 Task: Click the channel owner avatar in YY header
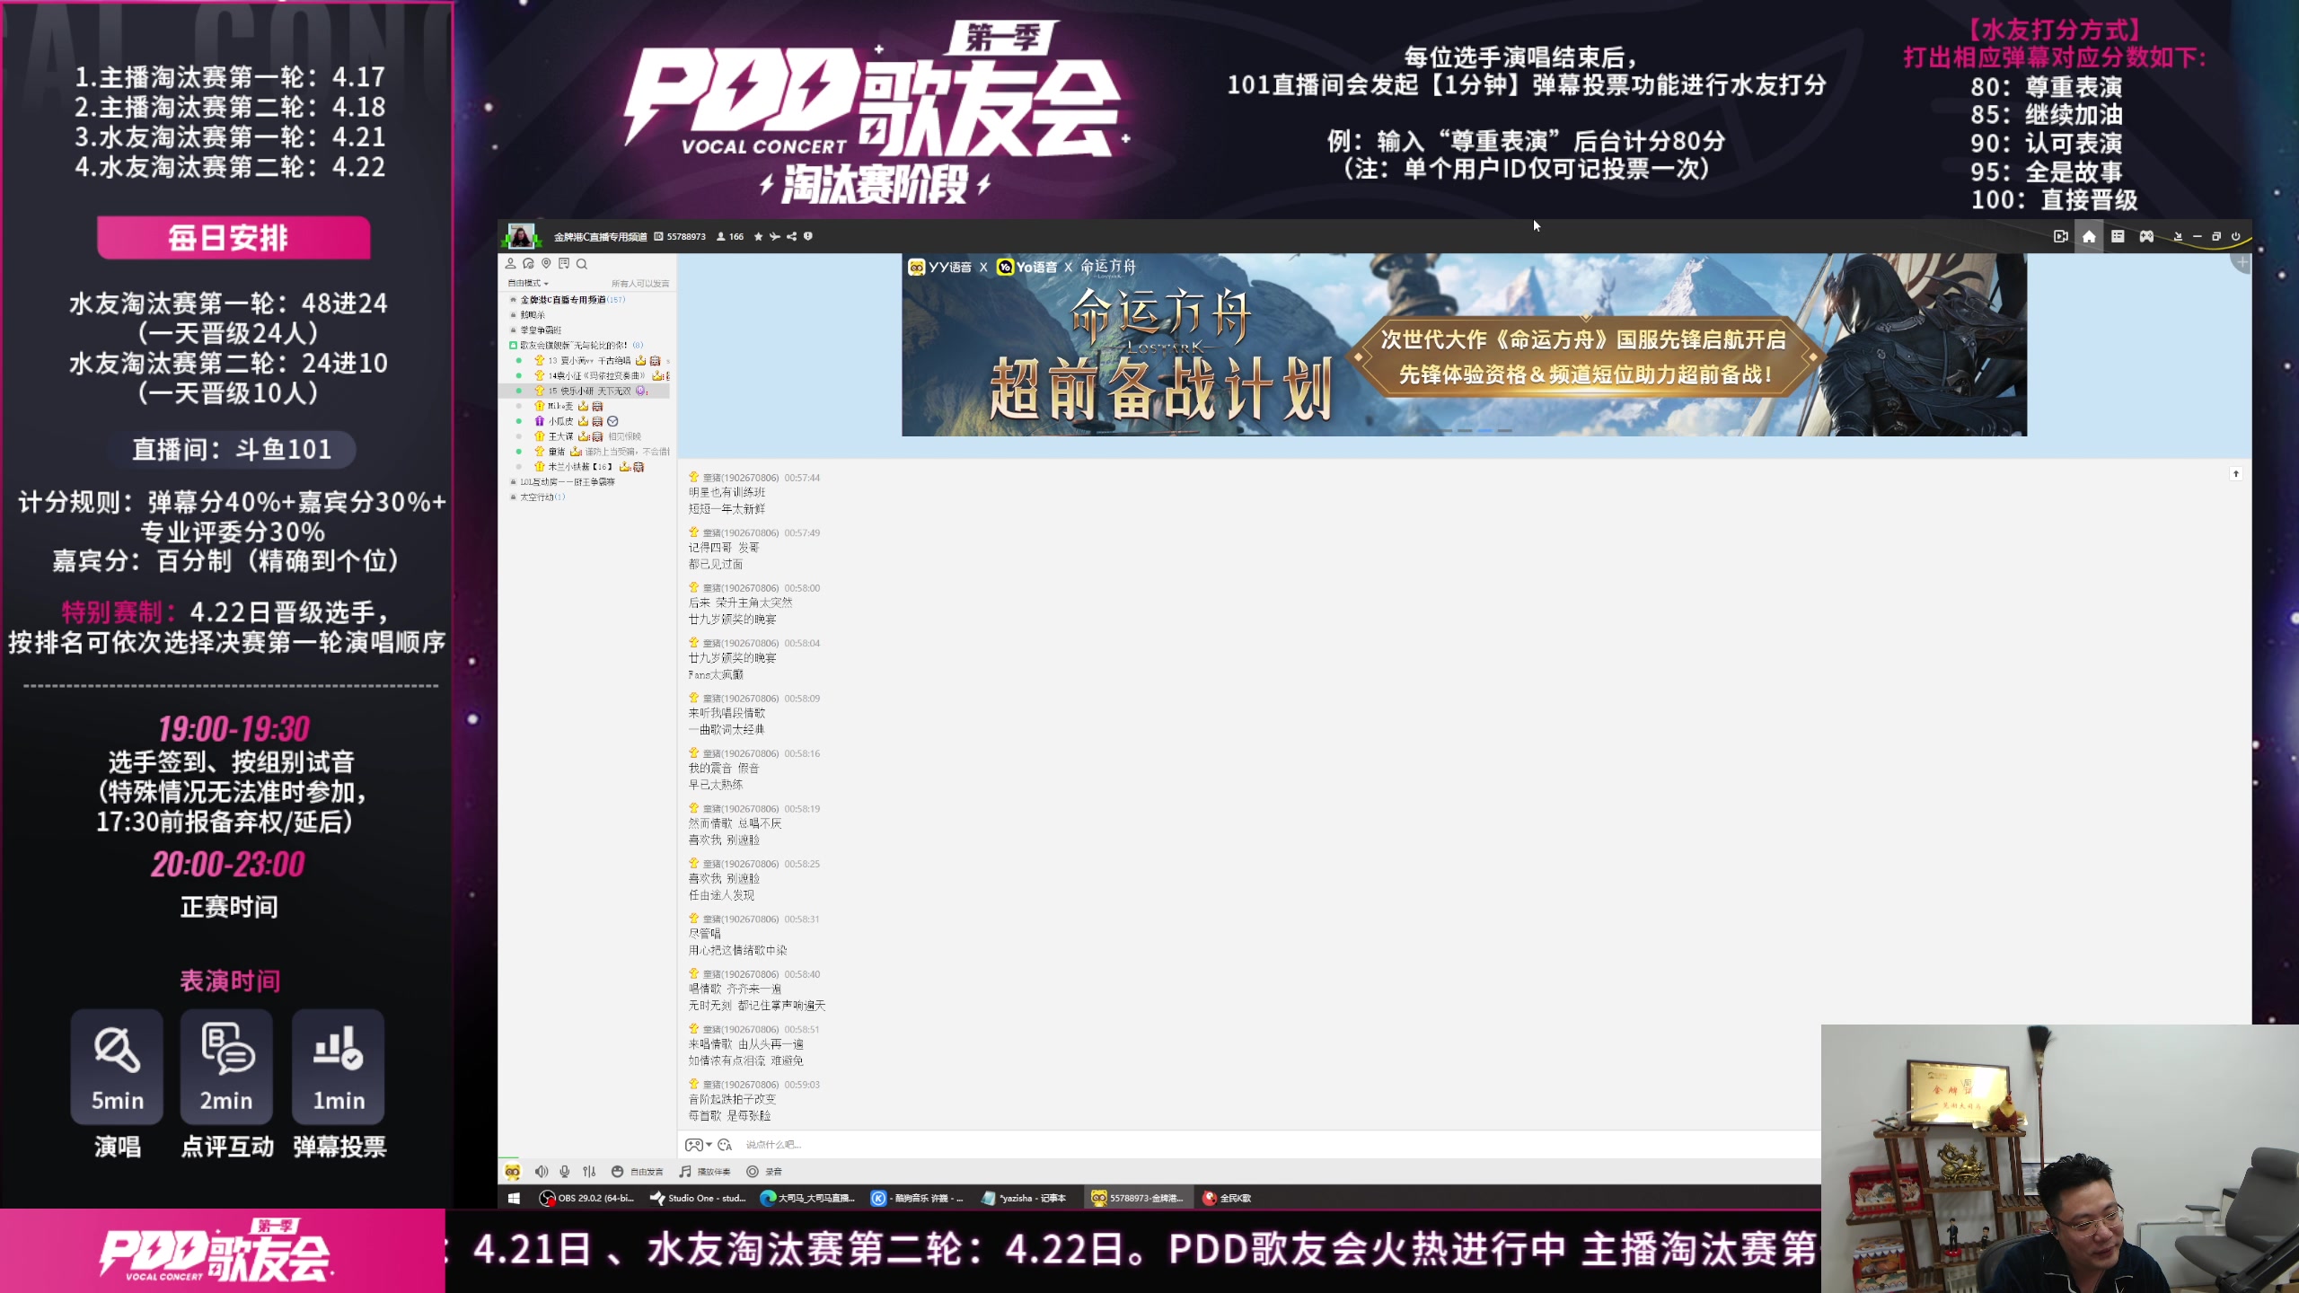[x=520, y=236]
